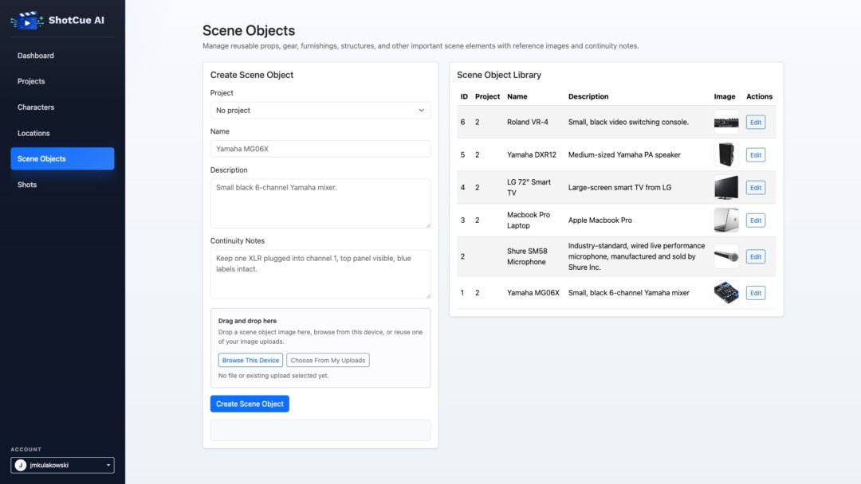Click the Description column header
The width and height of the screenshot is (861, 484).
(588, 96)
